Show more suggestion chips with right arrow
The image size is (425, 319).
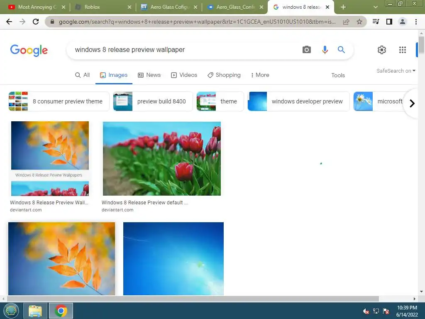tap(412, 103)
